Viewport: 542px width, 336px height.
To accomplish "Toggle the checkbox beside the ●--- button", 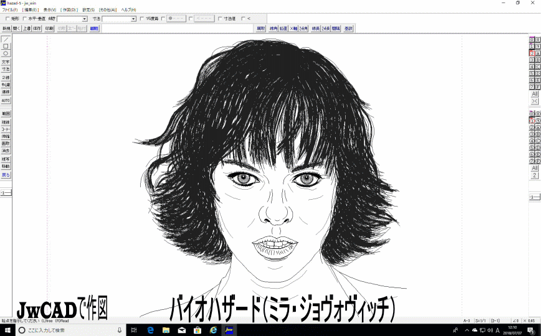I will click(x=163, y=19).
